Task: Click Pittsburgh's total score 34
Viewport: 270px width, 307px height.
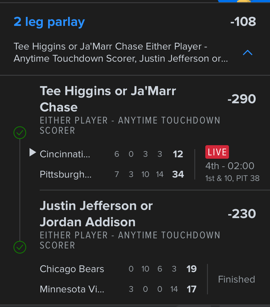Action: pos(178,174)
